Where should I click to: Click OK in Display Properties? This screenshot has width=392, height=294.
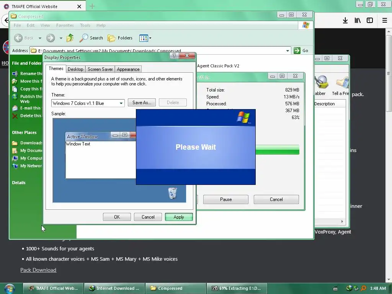pyautogui.click(x=117, y=217)
